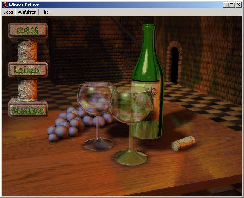Minimize the Winzer Deluxe window
The image size is (244, 198).
coord(225,5)
